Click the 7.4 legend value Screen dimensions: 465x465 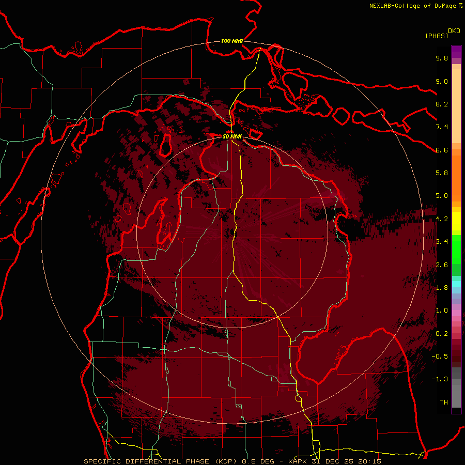[442, 127]
